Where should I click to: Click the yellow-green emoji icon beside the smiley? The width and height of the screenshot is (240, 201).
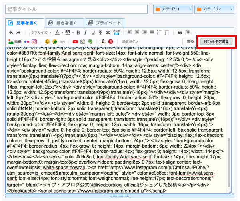pyautogui.click(x=55, y=41)
